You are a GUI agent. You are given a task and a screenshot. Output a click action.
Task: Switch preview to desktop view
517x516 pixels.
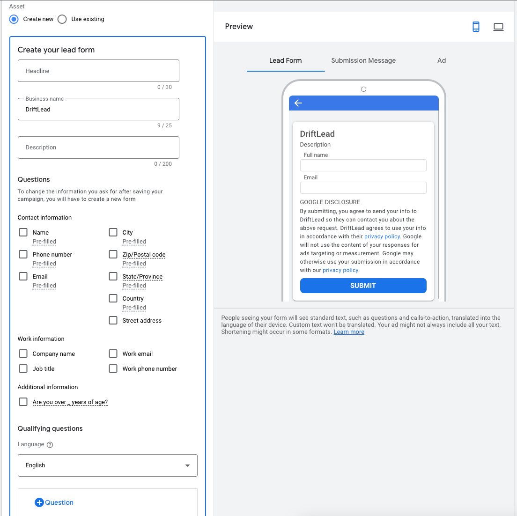498,27
